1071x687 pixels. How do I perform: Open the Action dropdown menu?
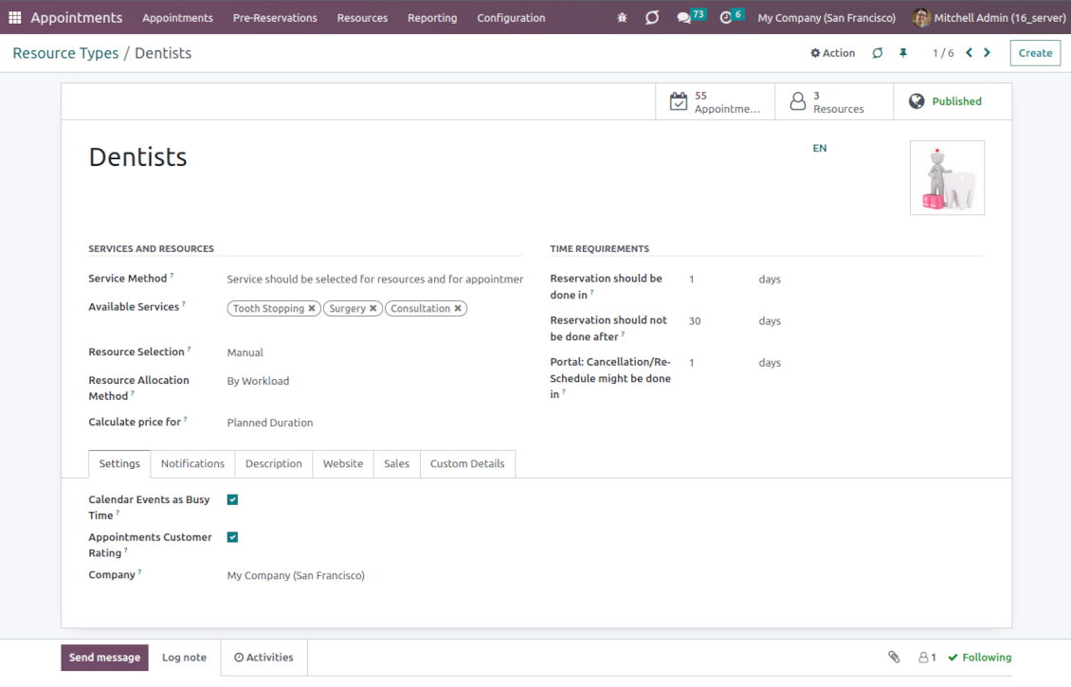833,53
